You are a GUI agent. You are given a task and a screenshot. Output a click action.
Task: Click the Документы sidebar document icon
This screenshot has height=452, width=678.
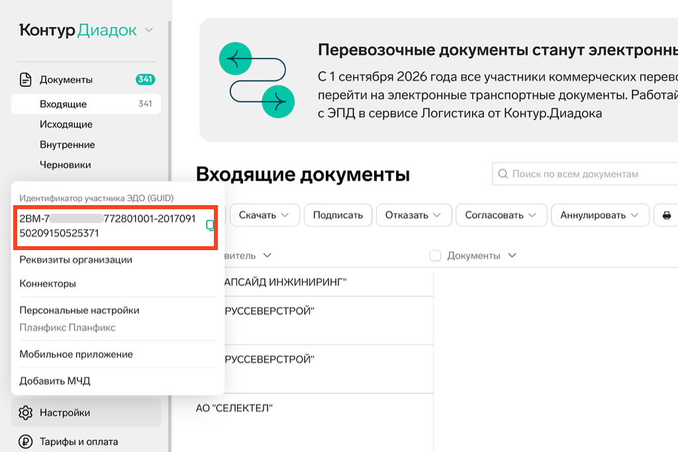26,79
